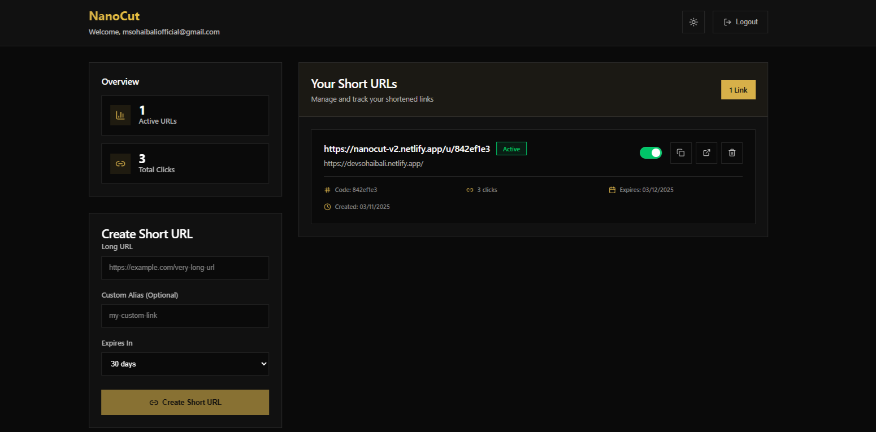Copy the short URL with the copy icon

point(681,153)
